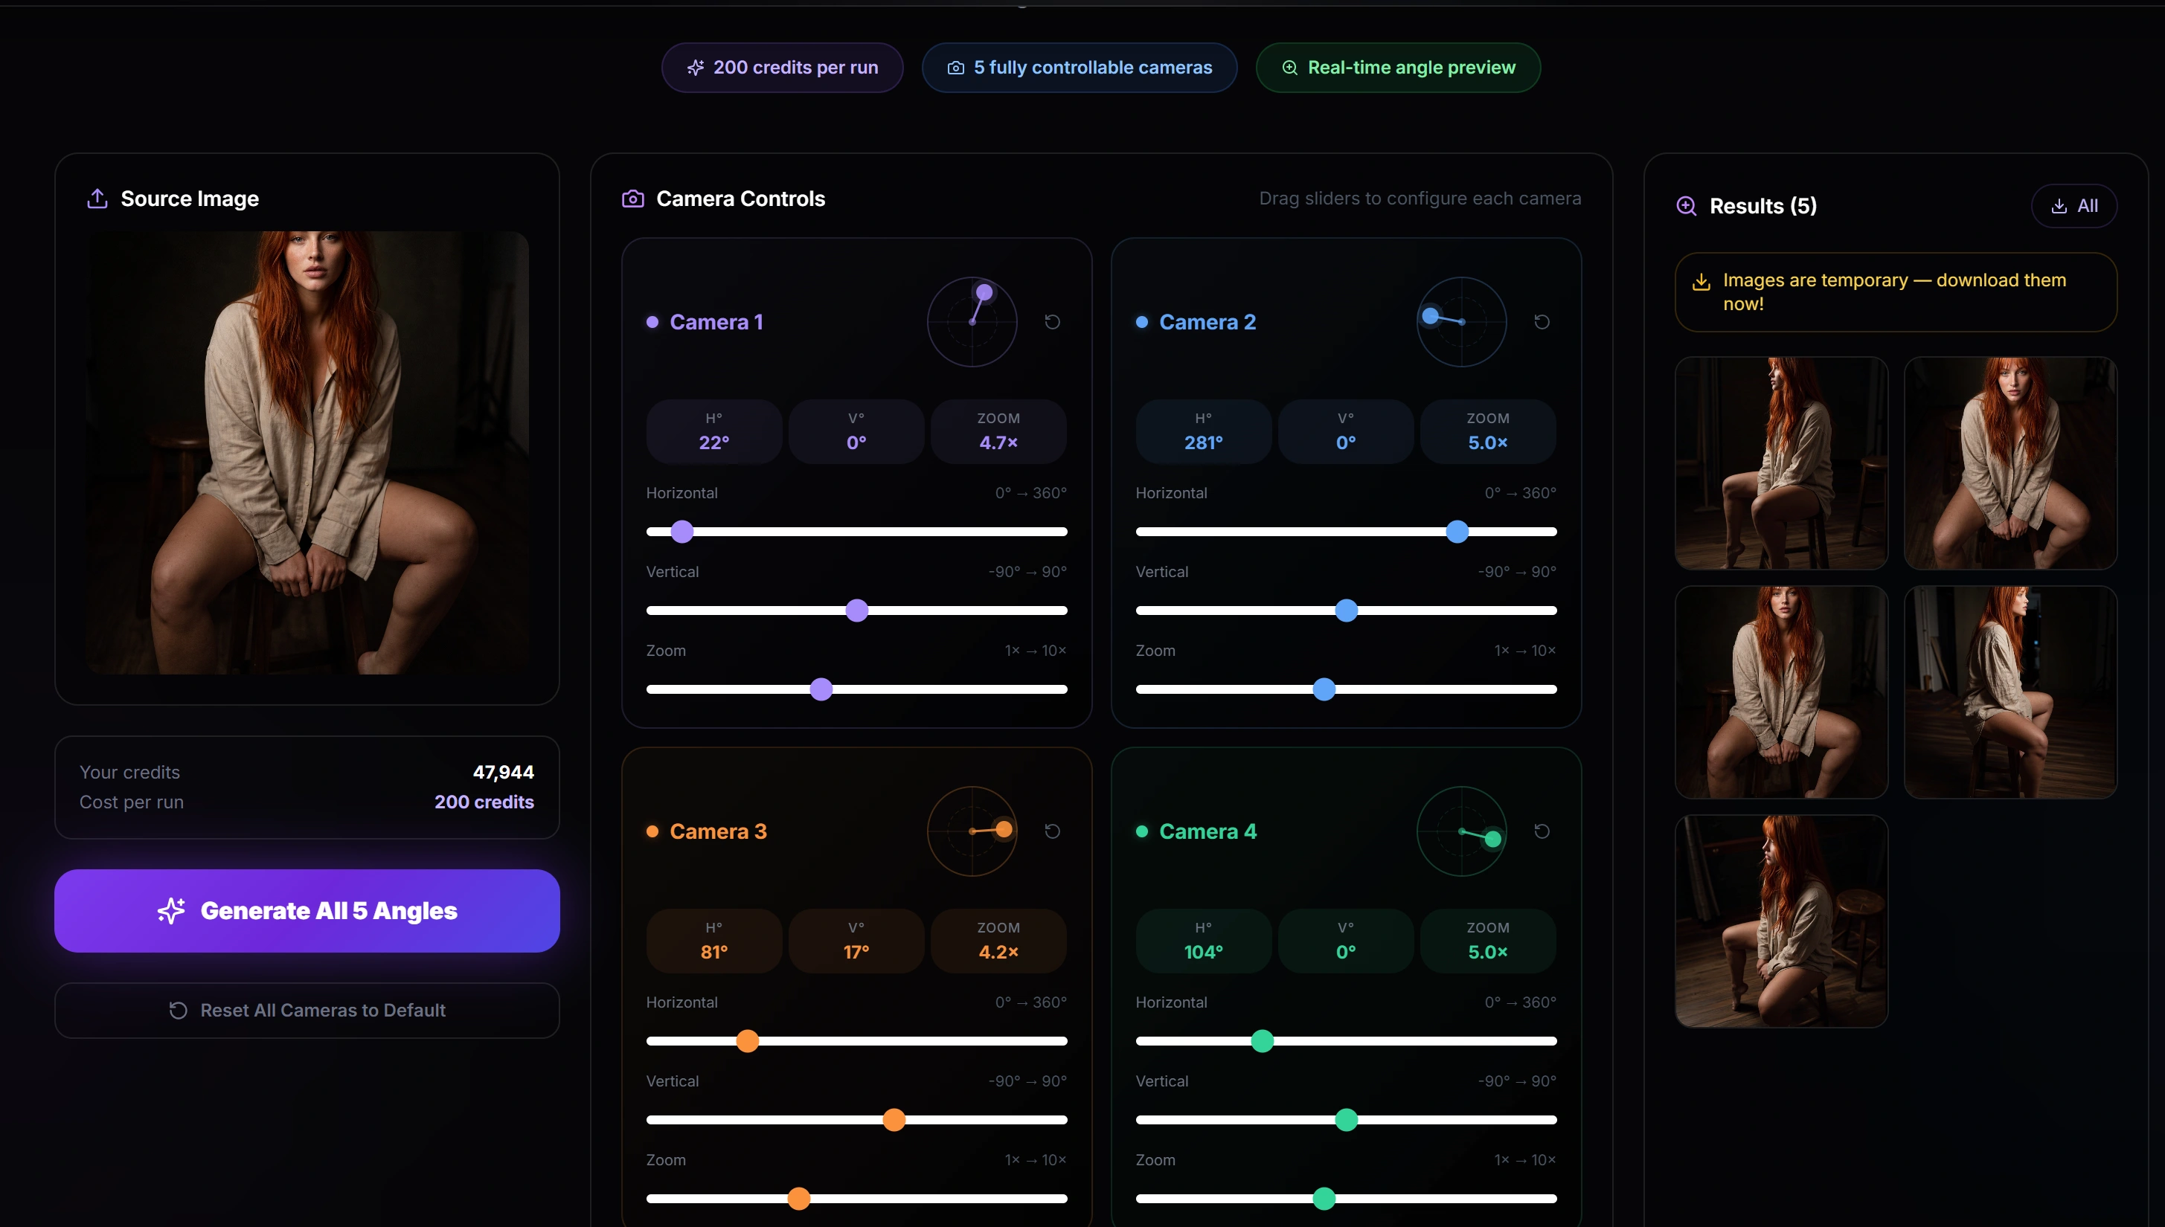Click the Results (5) heading
The width and height of the screenshot is (2165, 1227).
pyautogui.click(x=1763, y=206)
